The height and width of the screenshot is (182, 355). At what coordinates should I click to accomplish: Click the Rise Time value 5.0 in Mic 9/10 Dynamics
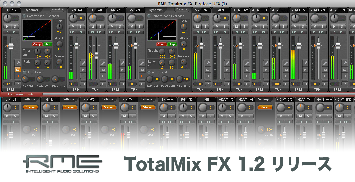186,79
